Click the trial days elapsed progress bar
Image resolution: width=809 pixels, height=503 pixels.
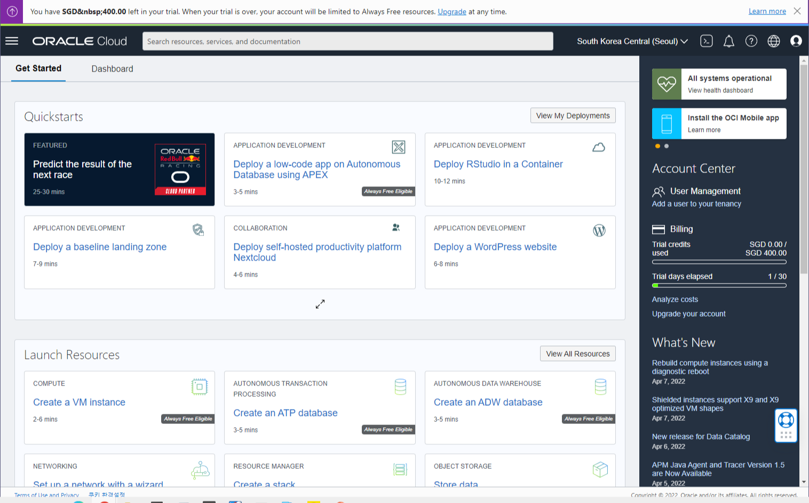pos(719,286)
